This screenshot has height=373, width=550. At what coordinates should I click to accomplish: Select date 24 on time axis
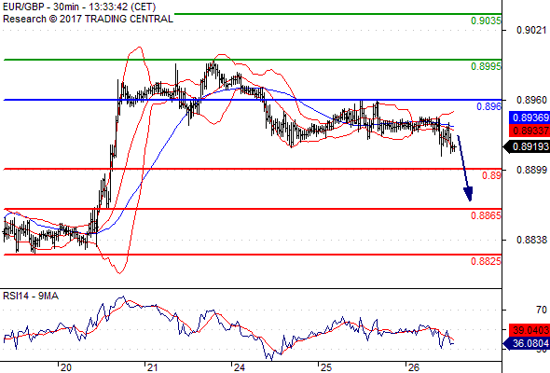240,367
